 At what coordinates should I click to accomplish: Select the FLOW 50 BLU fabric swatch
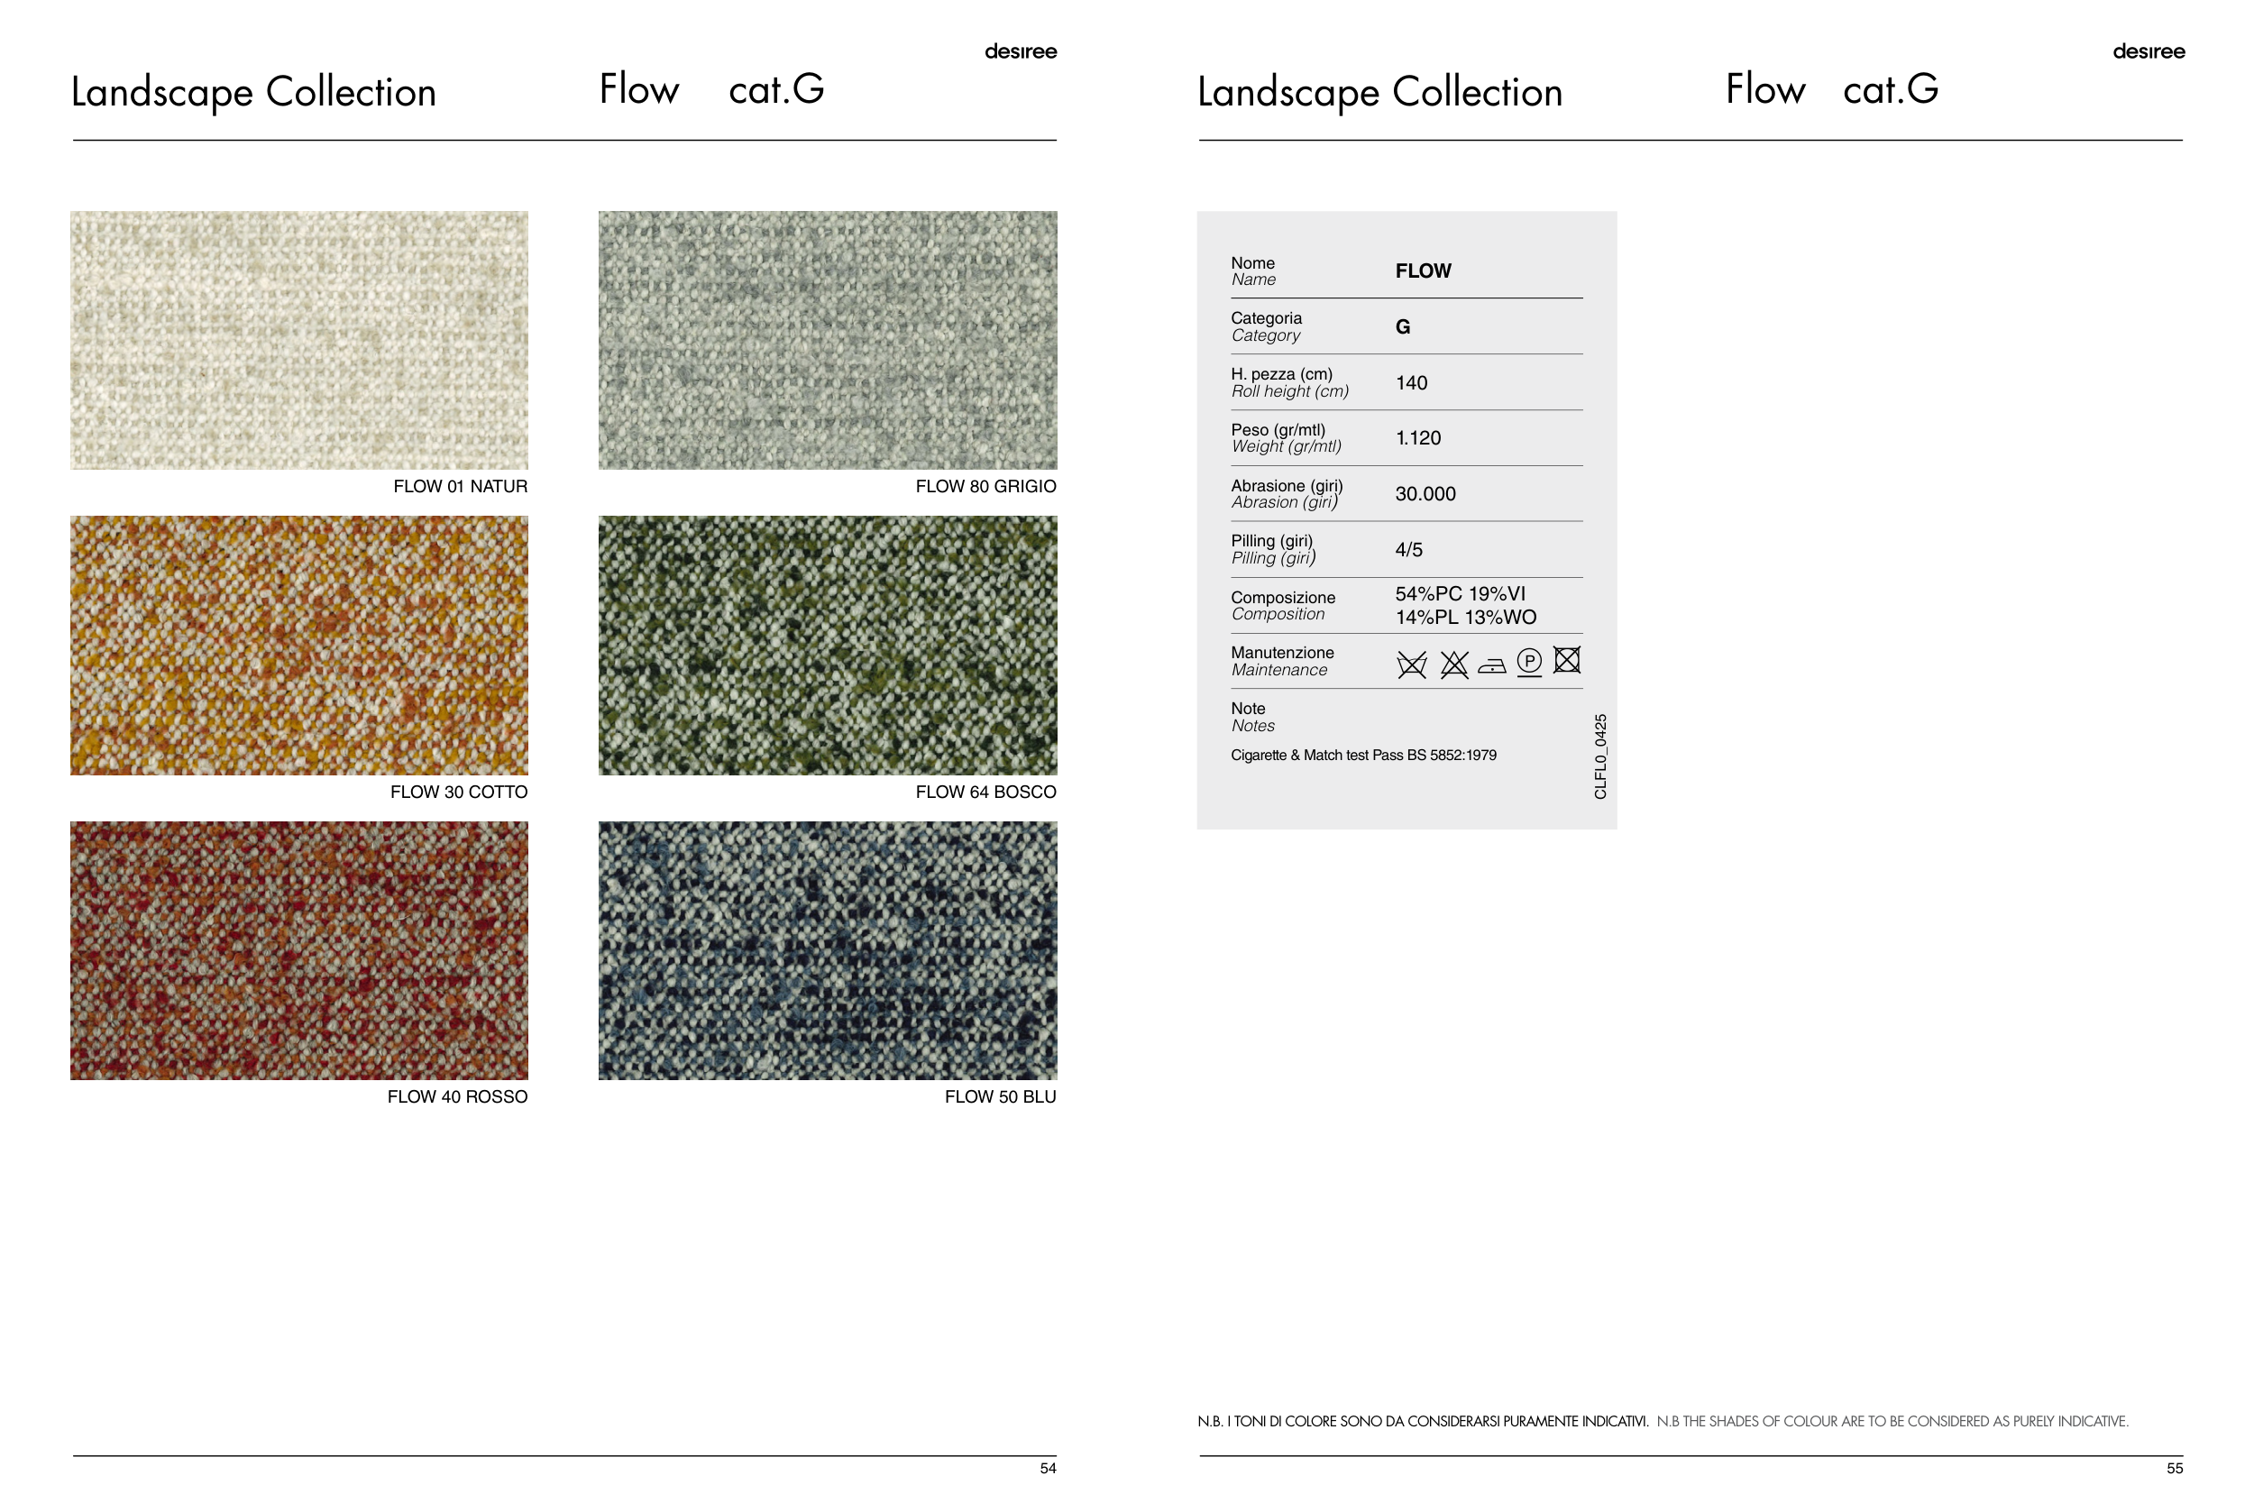(827, 950)
